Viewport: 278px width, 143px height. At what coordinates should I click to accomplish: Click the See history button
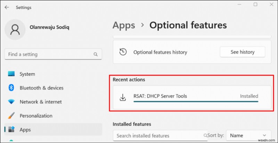point(242,52)
